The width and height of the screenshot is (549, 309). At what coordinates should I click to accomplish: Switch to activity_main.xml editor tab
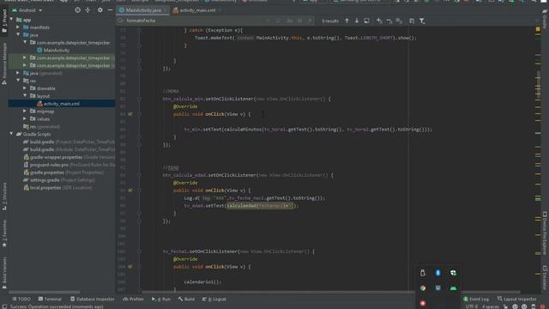coord(196,10)
